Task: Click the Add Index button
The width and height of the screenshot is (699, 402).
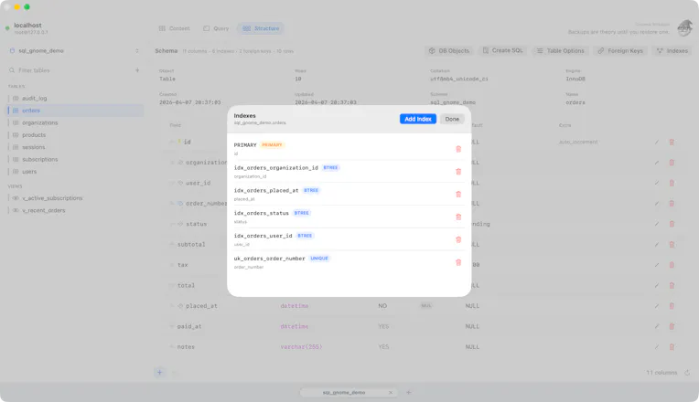Action: tap(418, 119)
